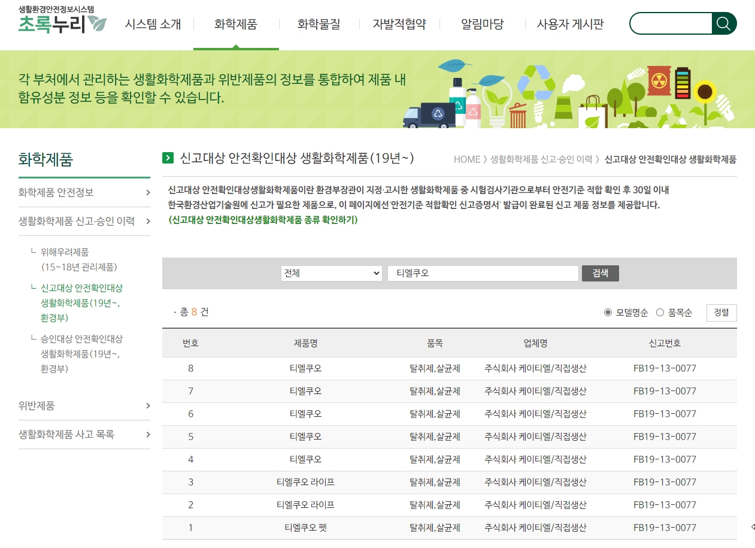Select the 모델명순 radio button
Image resolution: width=755 pixels, height=548 pixels.
(608, 313)
